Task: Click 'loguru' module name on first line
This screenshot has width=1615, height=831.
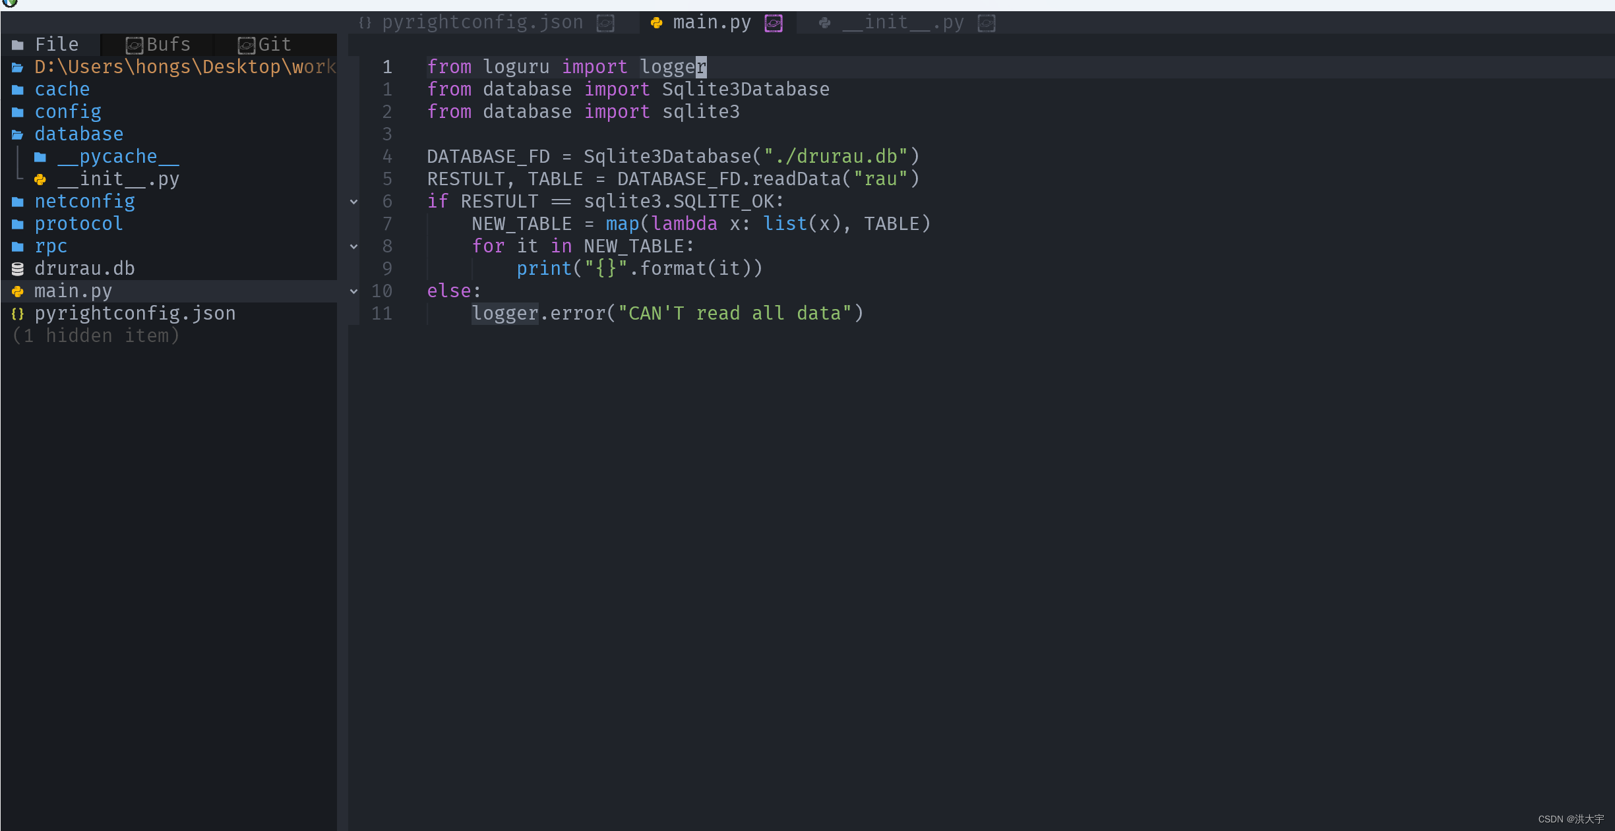Action: click(516, 67)
